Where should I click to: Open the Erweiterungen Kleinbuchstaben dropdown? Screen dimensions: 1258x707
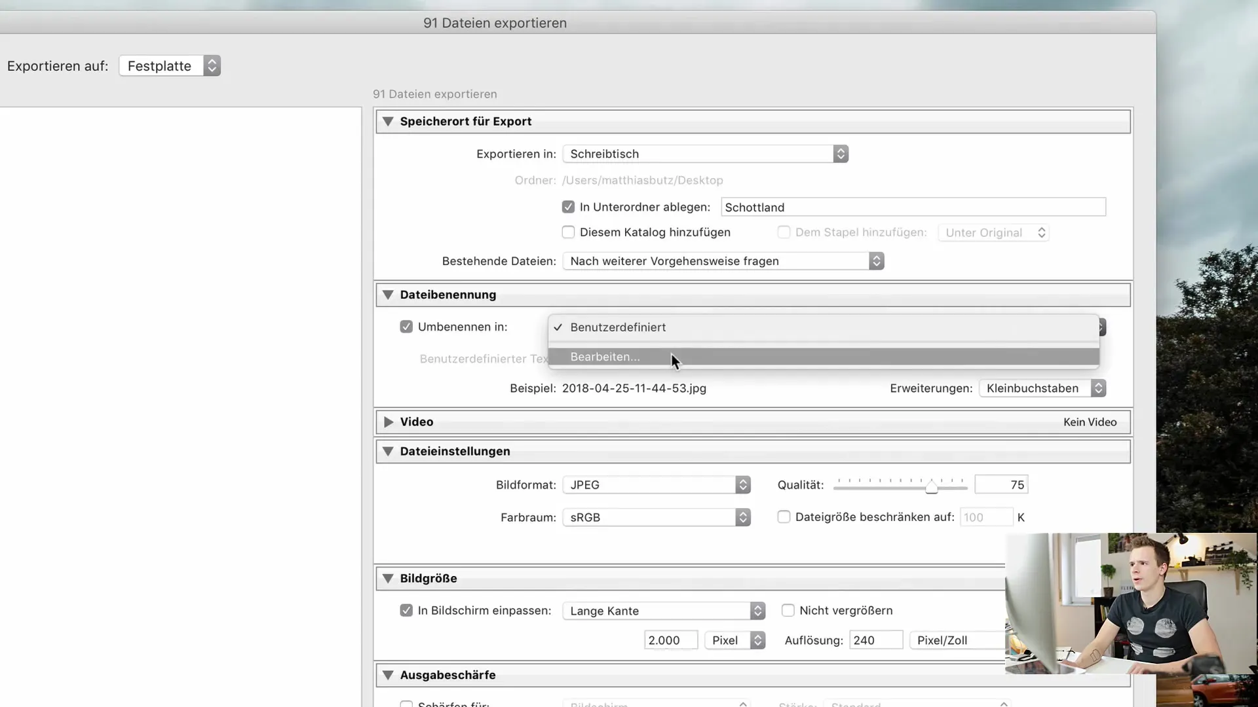pos(1042,388)
